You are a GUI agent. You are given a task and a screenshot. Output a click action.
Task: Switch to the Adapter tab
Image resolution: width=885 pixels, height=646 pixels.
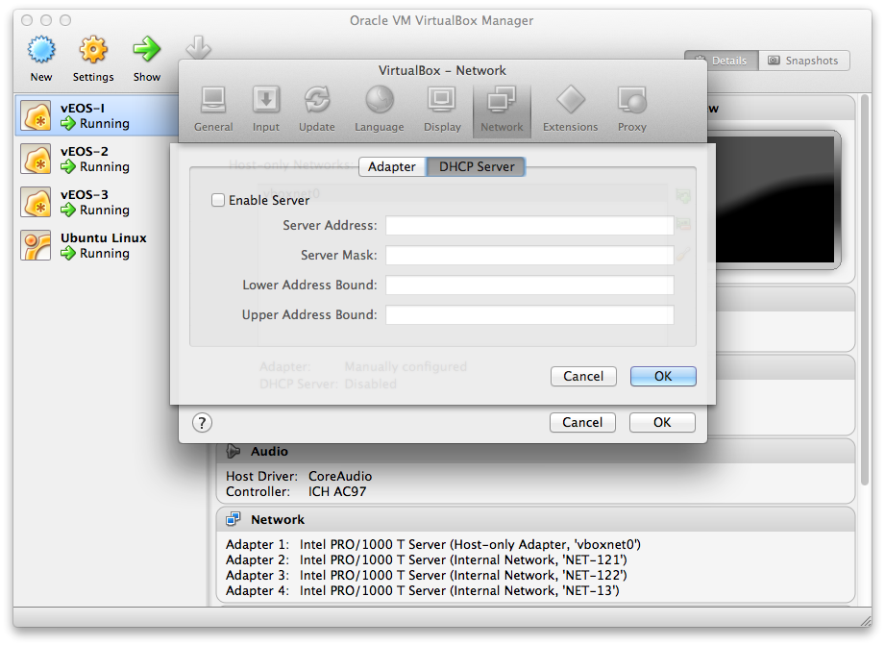[x=392, y=166]
